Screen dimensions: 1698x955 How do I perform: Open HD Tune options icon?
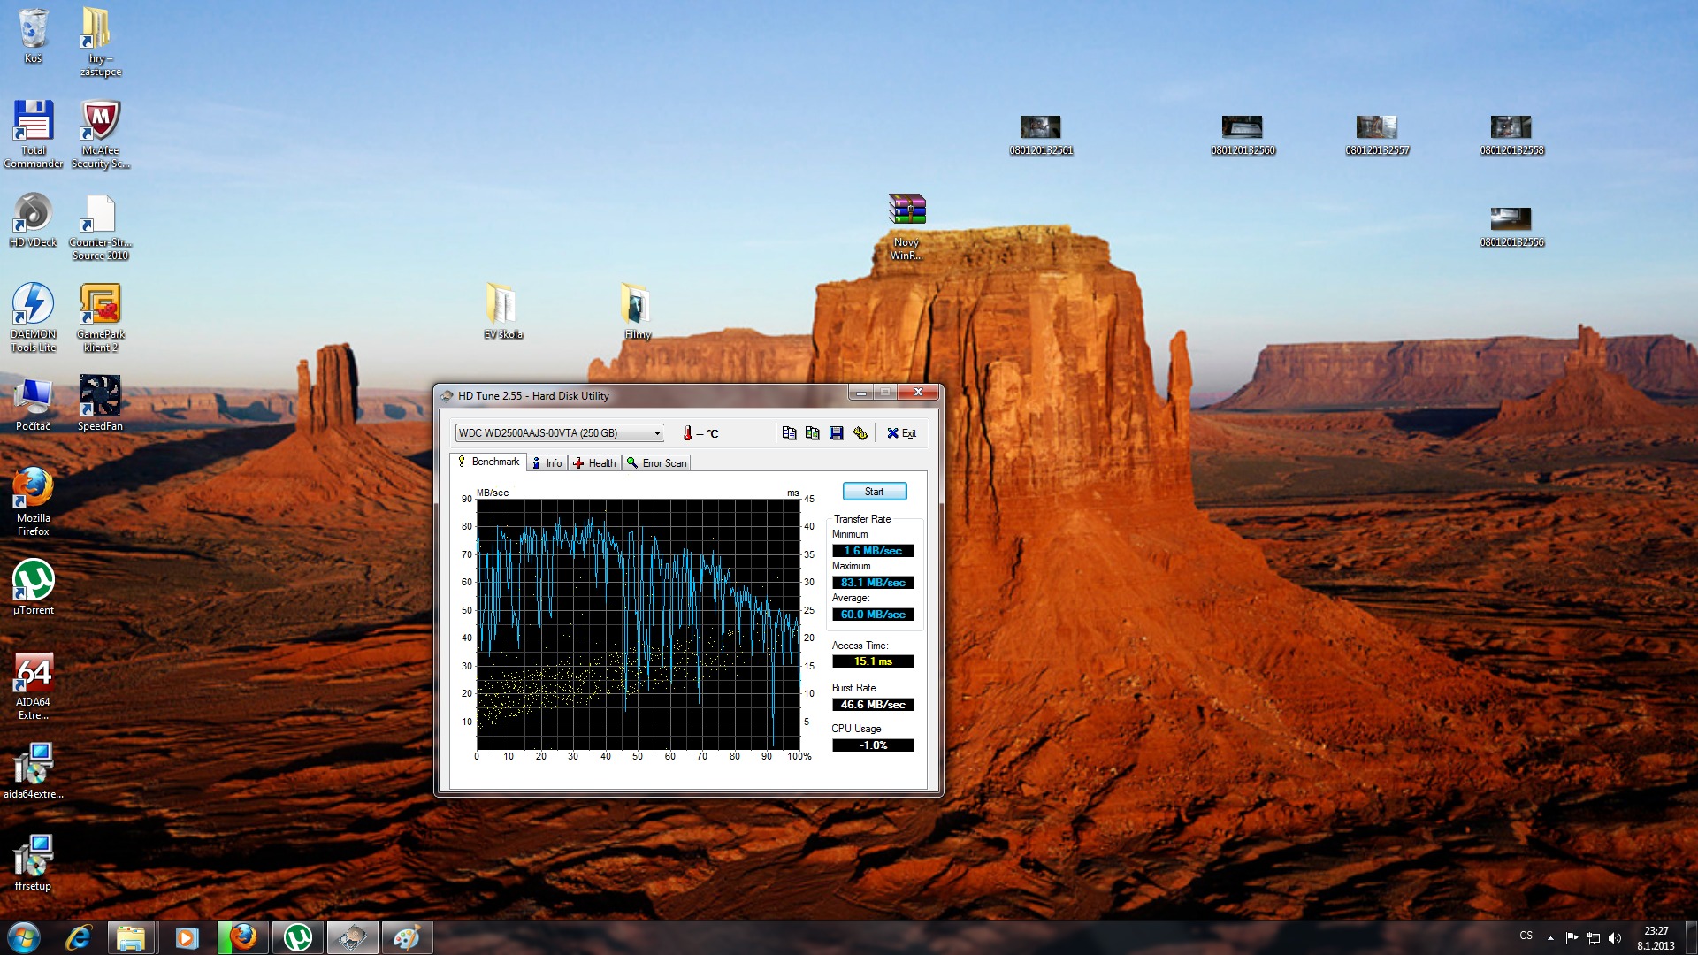(860, 432)
